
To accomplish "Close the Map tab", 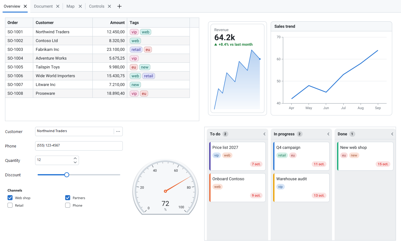I will pyautogui.click(x=80, y=6).
